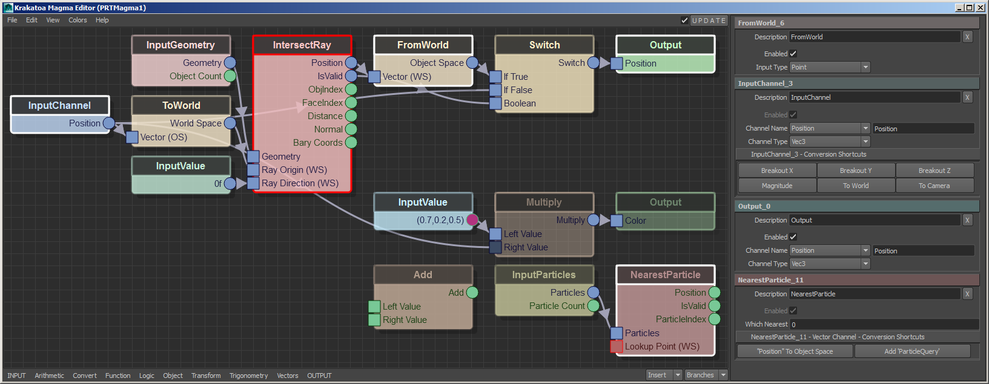Open the File menu
Viewport: 989px width, 384px height.
12,20
